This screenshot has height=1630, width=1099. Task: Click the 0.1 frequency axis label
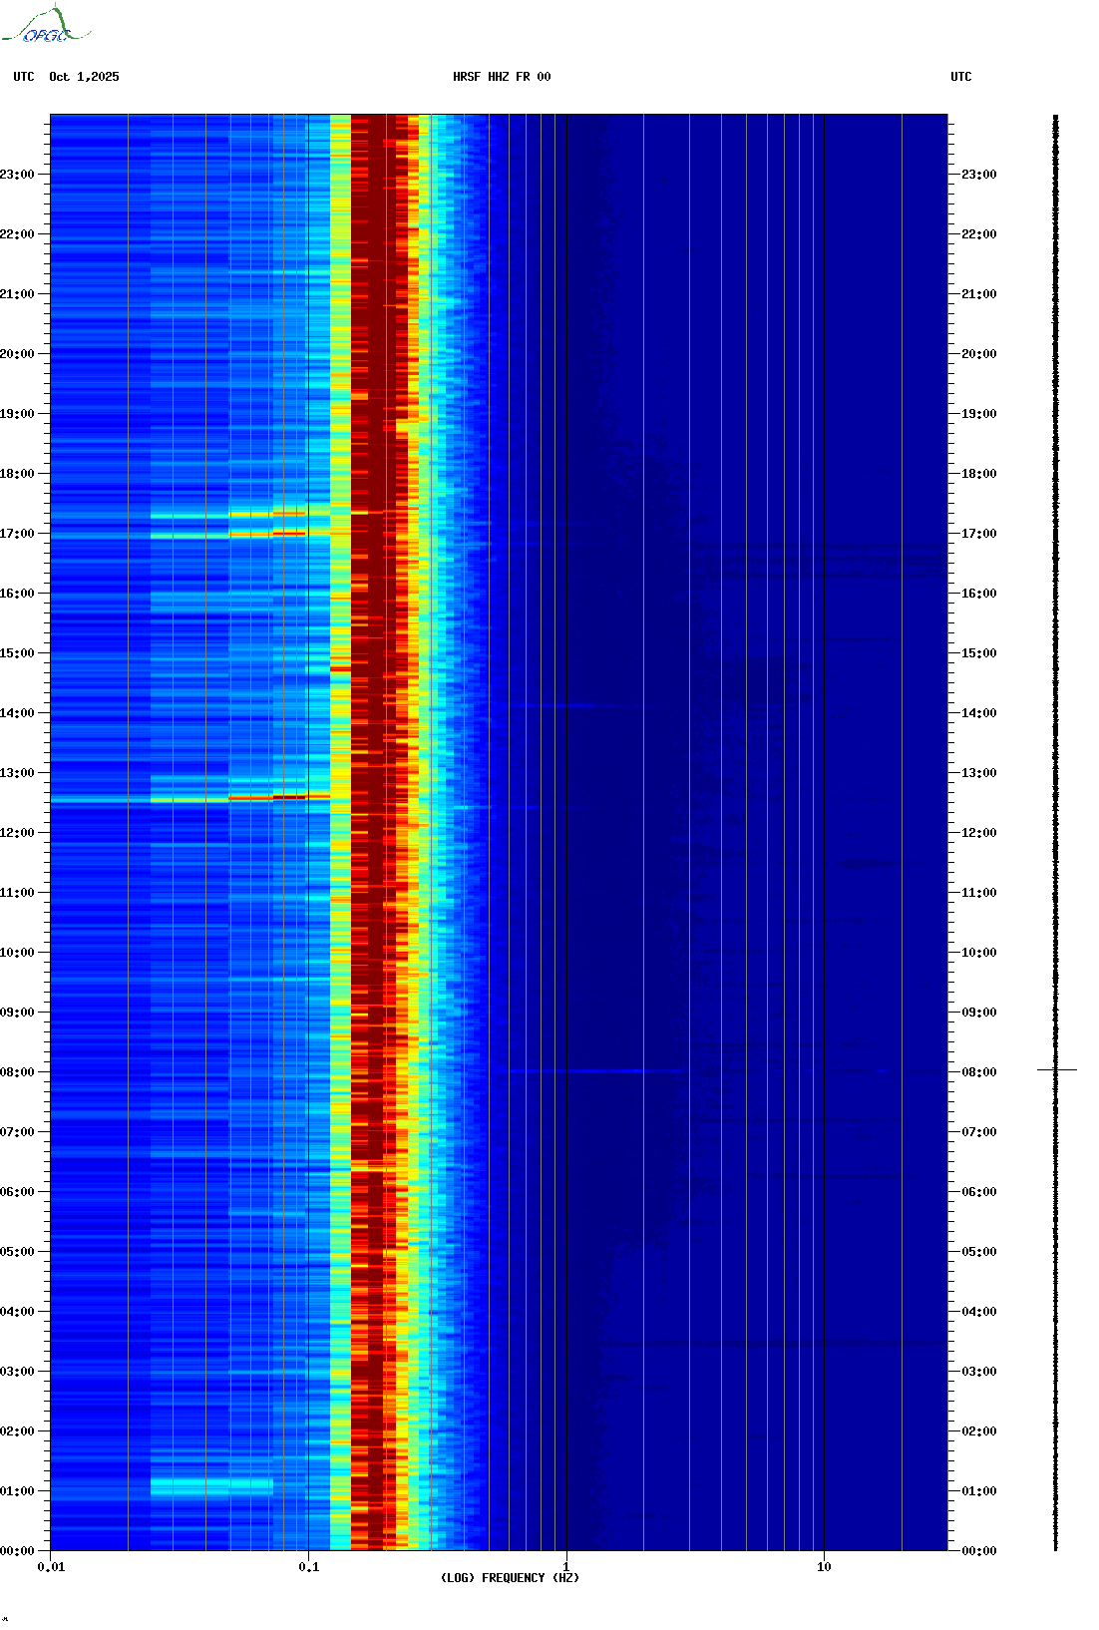(309, 1567)
